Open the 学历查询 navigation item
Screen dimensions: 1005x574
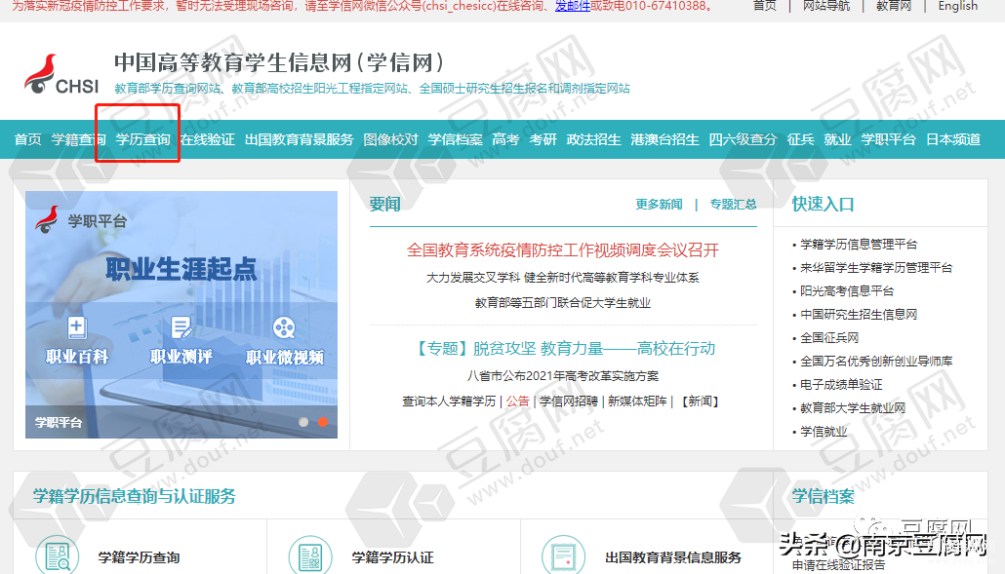(142, 139)
